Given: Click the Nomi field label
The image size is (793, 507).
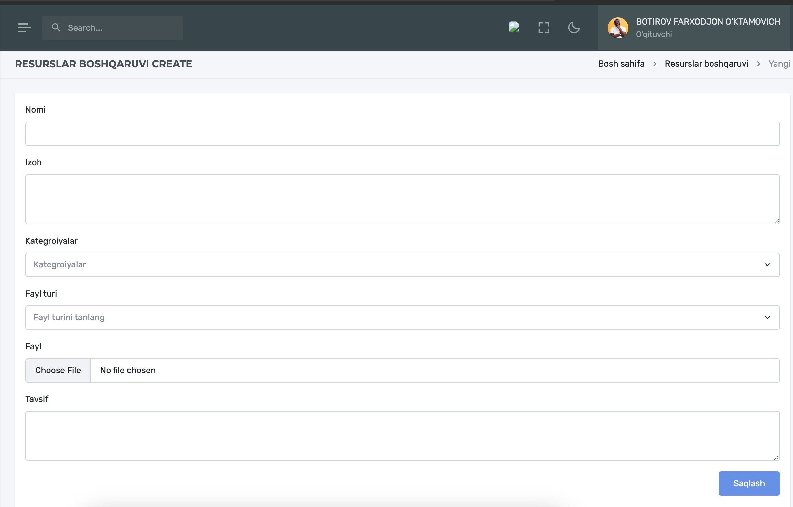Looking at the screenshot, I should (x=36, y=110).
